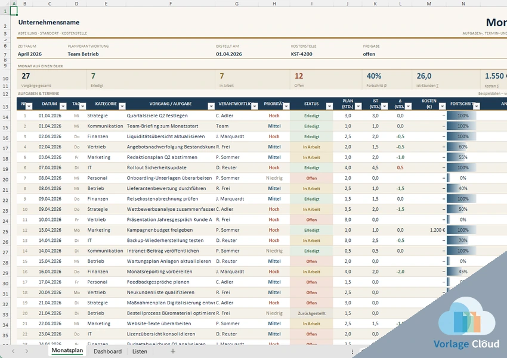Expand the VERANTWORTLICH filter dropdown
This screenshot has height=358, width=507.
click(255, 106)
